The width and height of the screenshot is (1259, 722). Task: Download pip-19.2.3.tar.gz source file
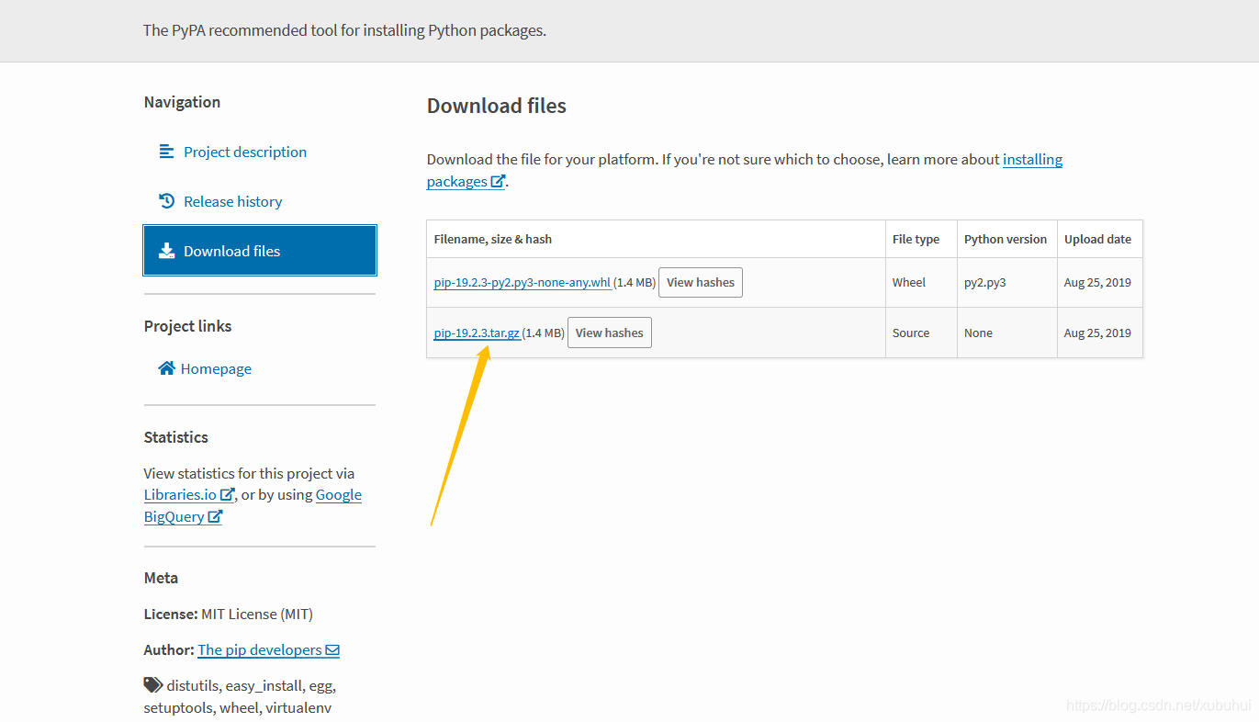tap(477, 333)
